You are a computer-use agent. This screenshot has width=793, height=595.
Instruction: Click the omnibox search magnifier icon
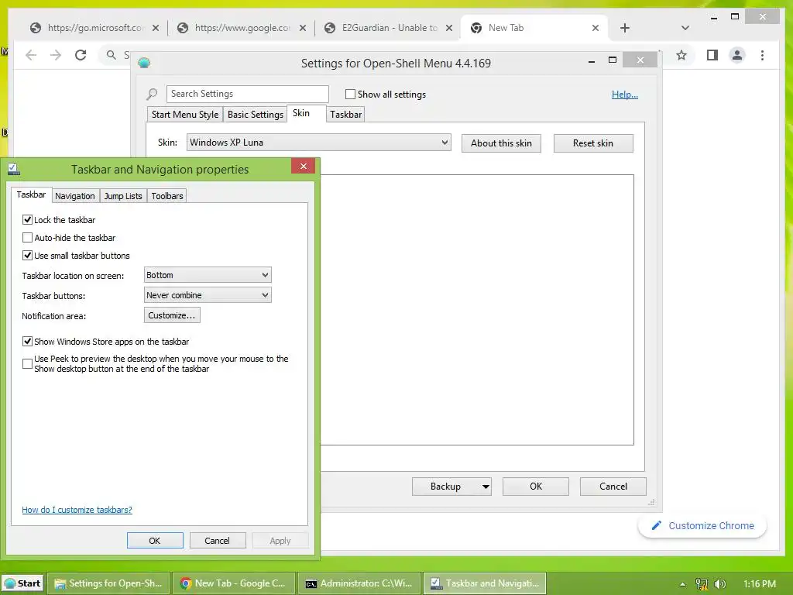click(x=112, y=55)
